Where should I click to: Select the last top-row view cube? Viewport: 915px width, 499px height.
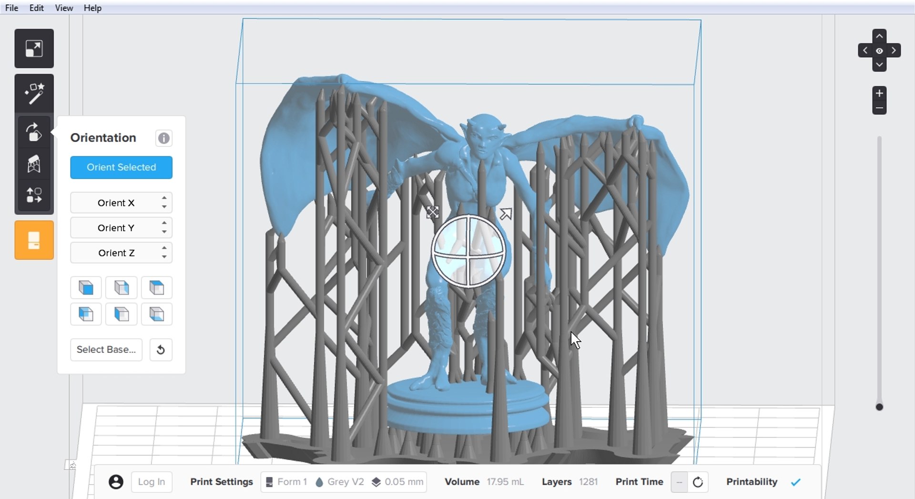(x=156, y=287)
